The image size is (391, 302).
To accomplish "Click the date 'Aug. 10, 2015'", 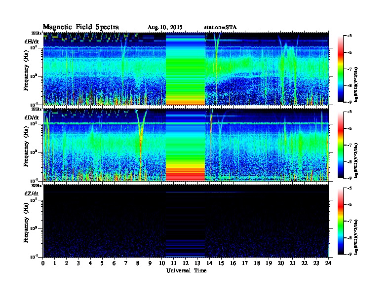I will tap(165, 27).
